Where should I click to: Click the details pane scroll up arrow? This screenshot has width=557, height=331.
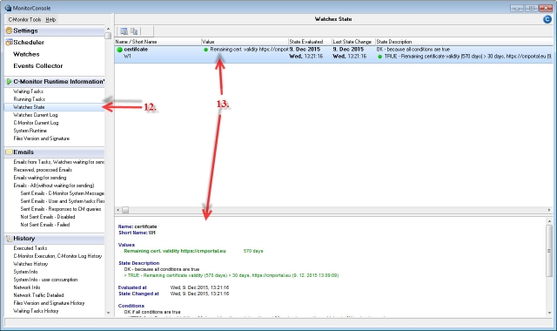[x=549, y=221]
